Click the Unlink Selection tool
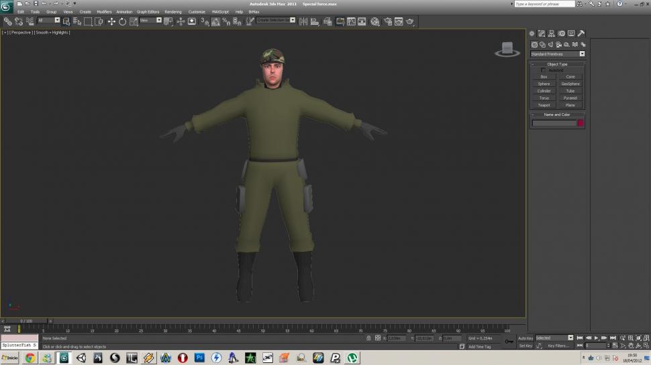The image size is (651, 365). (19, 21)
